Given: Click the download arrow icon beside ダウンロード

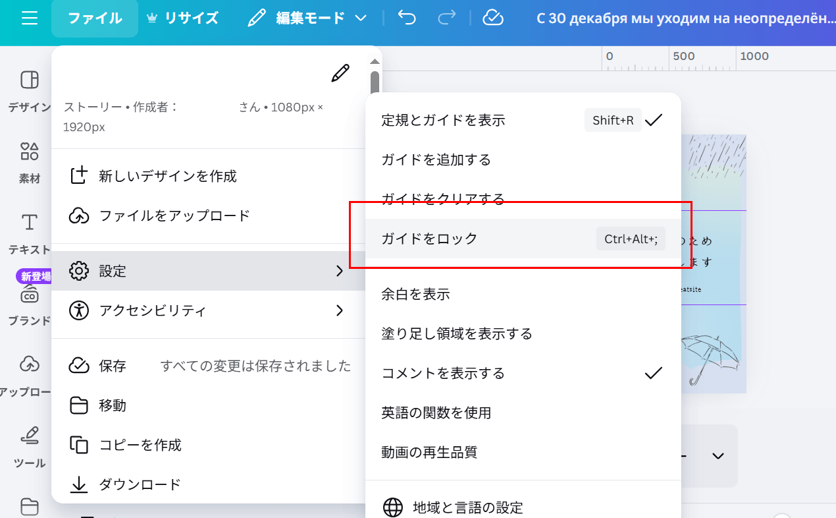Looking at the screenshot, I should [x=79, y=484].
